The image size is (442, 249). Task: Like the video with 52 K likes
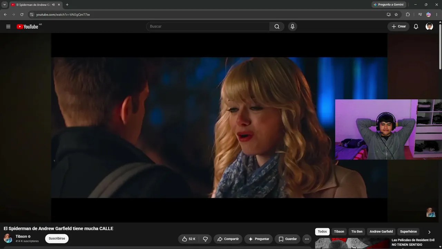(x=189, y=239)
